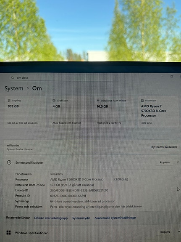This screenshot has width=181, height=242.
Task: Click the Enhetsspecifikationer info icon
Action: coord(9,162)
